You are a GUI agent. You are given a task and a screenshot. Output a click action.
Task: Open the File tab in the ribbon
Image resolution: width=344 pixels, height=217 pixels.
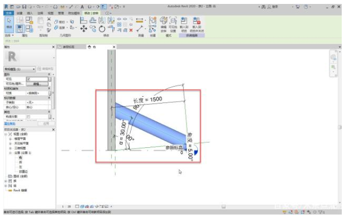(9, 13)
